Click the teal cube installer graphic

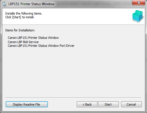pyautogui.click(x=138, y=16)
